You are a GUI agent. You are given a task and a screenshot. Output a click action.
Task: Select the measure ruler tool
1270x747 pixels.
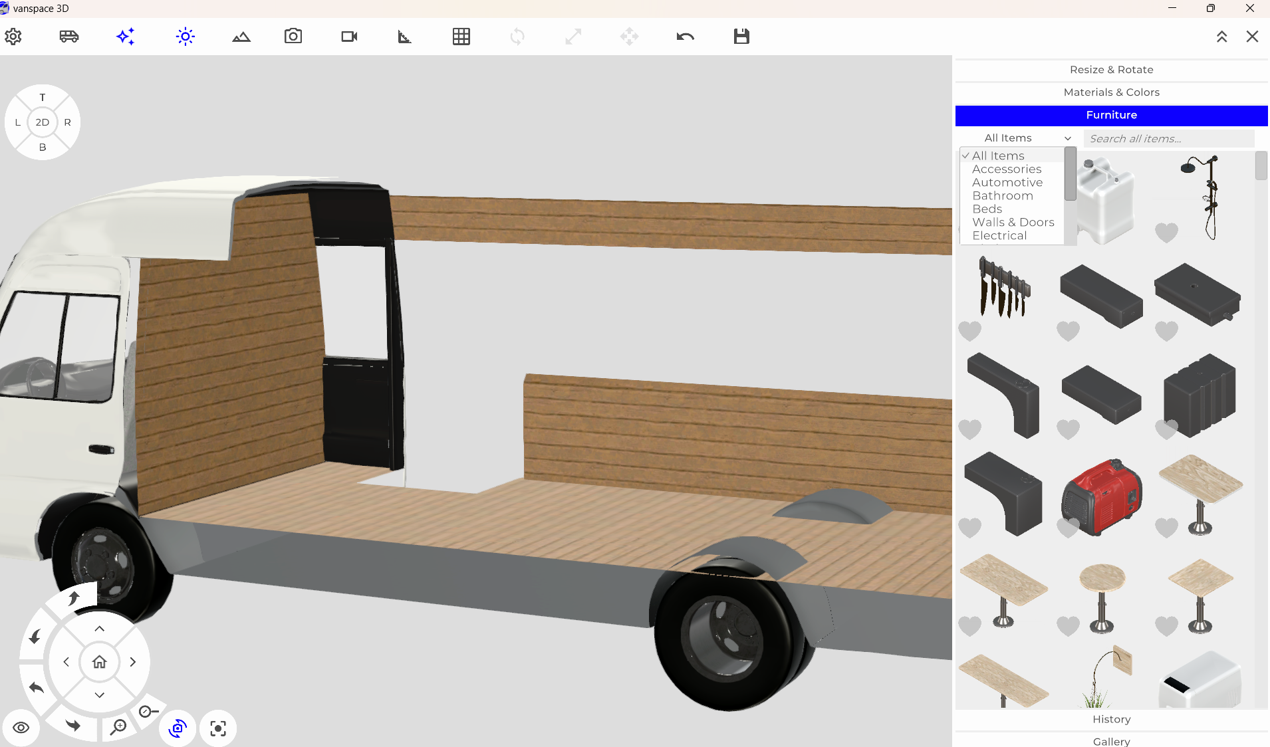[404, 37]
